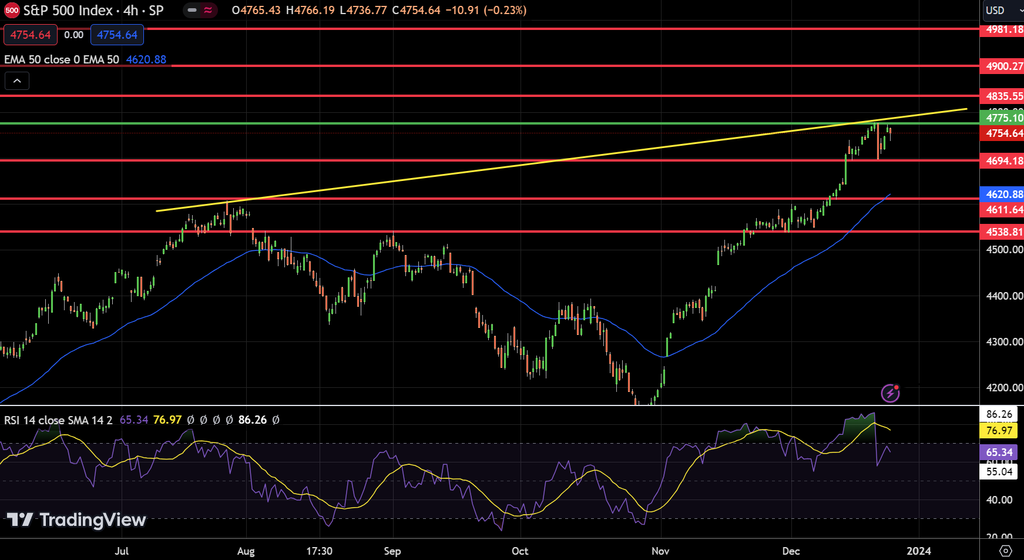Click the spread value 0.00

pos(74,35)
